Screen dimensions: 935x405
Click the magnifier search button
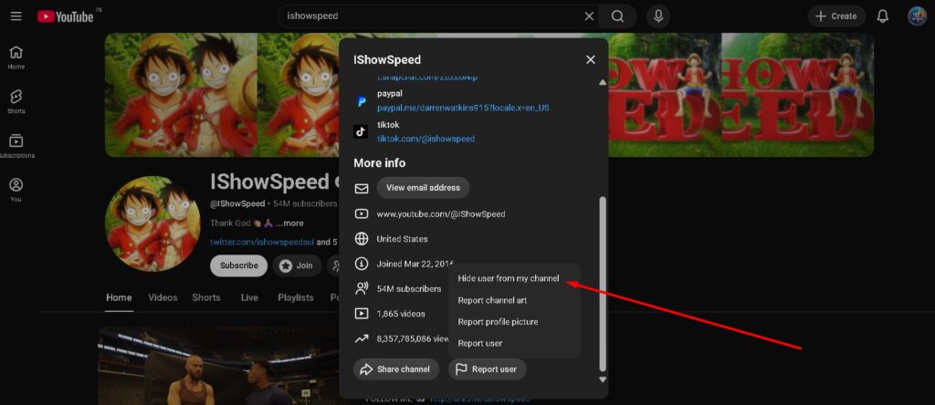[x=618, y=16]
